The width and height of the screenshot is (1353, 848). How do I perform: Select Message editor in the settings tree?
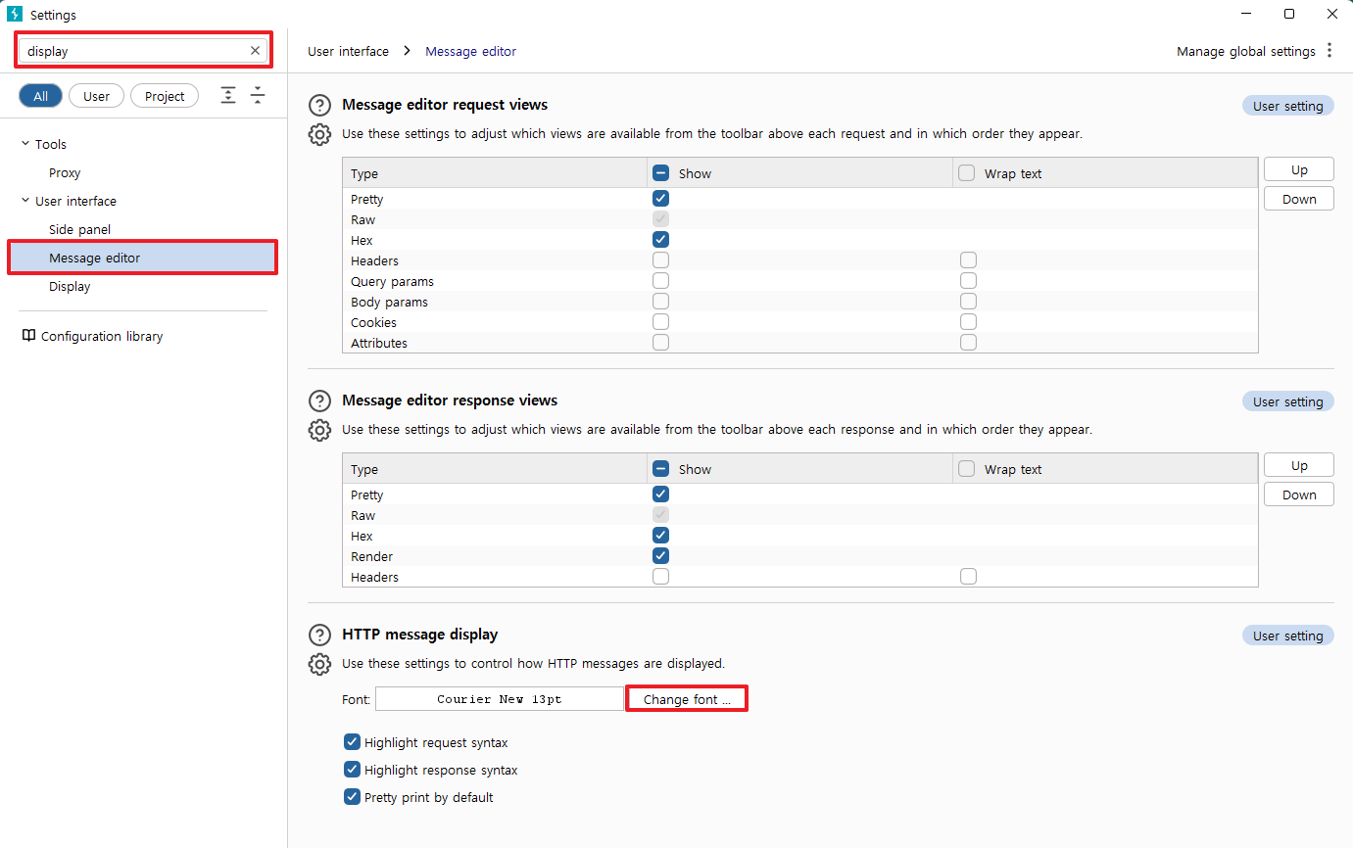pos(143,258)
